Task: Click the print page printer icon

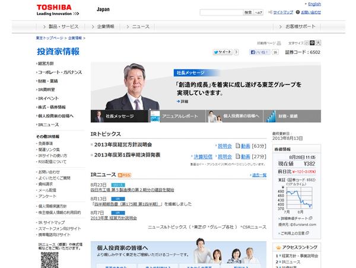Action: pos(279,43)
